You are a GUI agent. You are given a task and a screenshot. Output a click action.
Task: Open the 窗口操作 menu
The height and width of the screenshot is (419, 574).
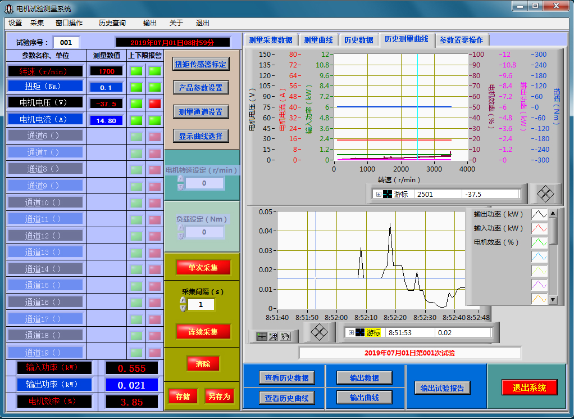69,23
